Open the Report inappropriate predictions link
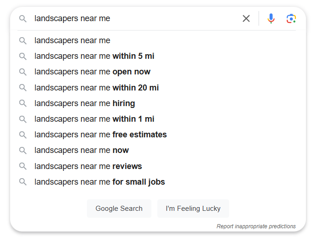317x237 pixels. pyautogui.click(x=256, y=226)
